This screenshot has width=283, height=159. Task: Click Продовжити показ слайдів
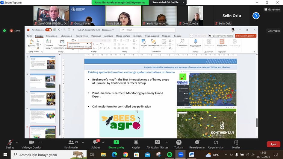[x=79, y=47]
